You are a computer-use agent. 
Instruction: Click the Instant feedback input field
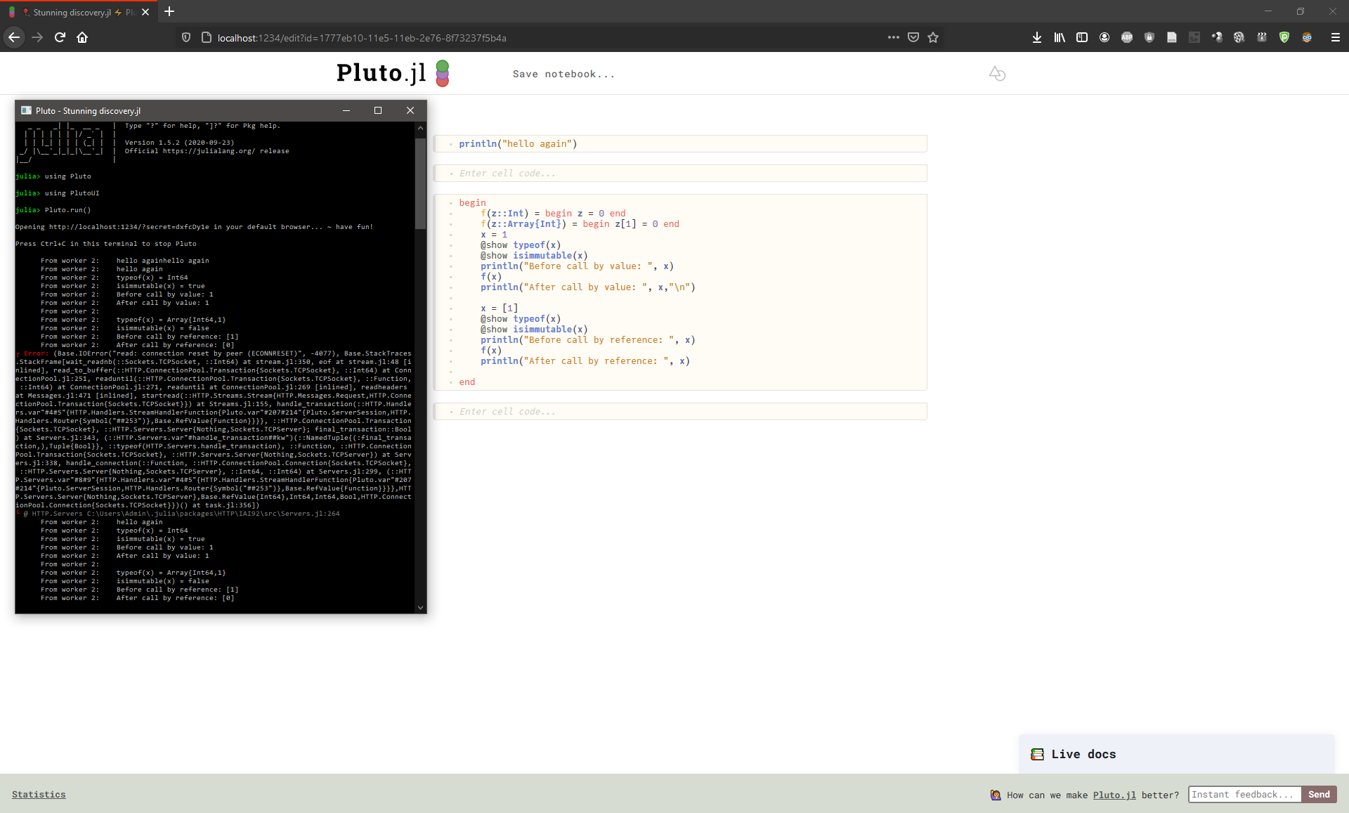pyautogui.click(x=1244, y=794)
